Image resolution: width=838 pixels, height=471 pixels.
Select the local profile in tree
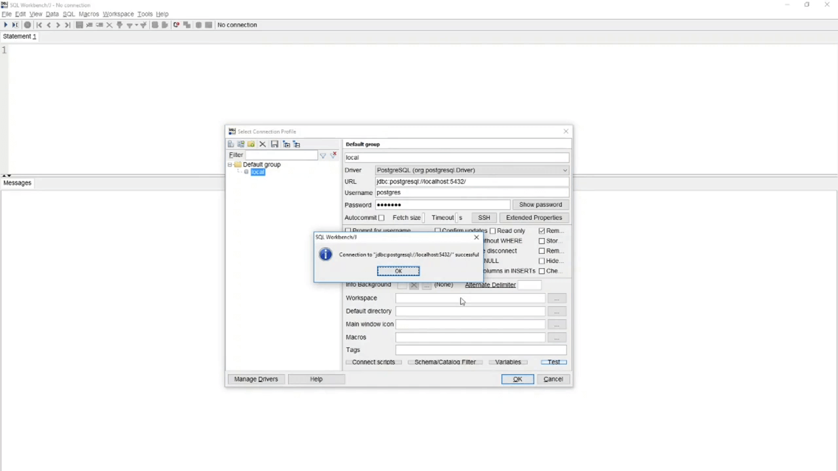(x=257, y=172)
